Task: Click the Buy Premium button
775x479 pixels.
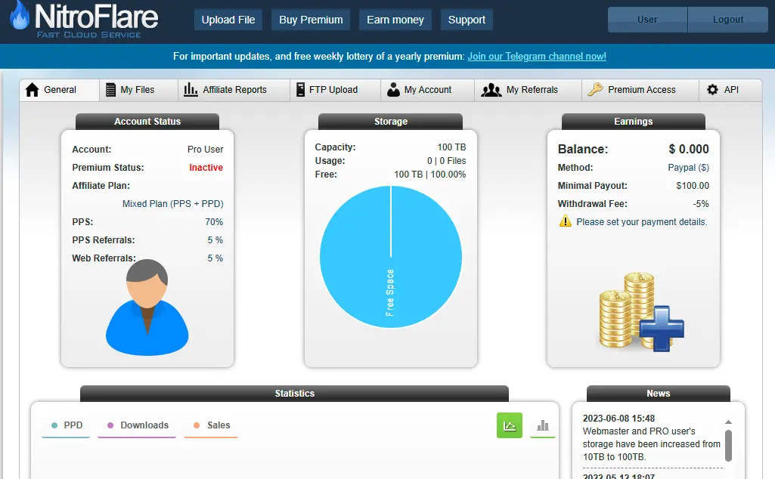Action: coord(311,20)
